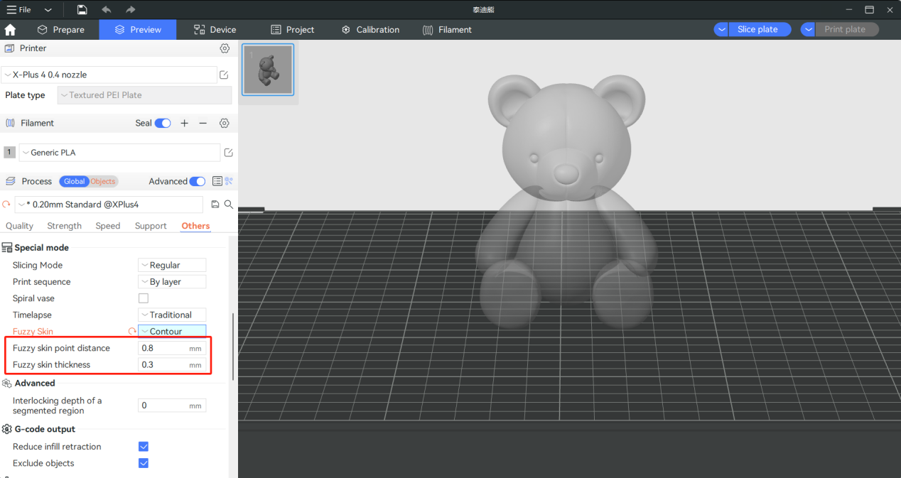Undo the last action

click(x=107, y=9)
